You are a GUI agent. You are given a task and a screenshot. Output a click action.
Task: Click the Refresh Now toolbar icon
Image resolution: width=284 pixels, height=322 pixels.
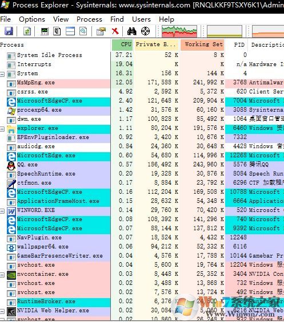tap(27, 31)
